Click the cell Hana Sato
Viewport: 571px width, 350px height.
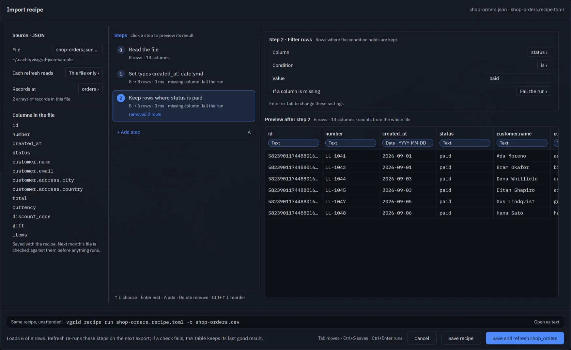pyautogui.click(x=522, y=213)
